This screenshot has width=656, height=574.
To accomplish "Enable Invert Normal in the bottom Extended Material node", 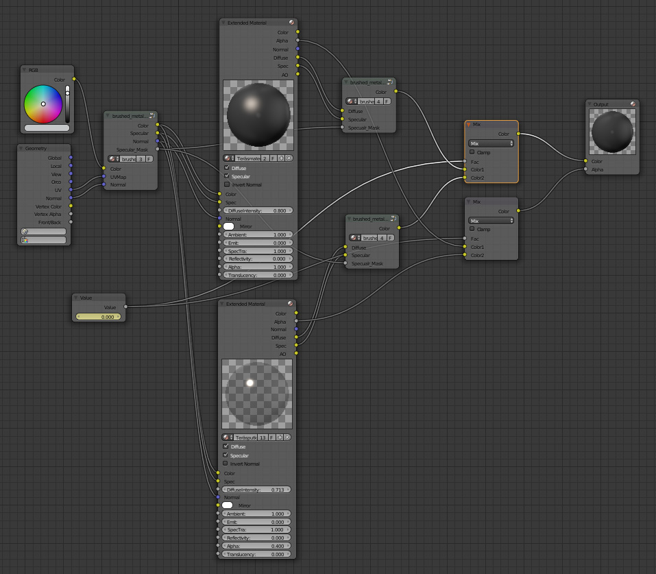I will (226, 463).
